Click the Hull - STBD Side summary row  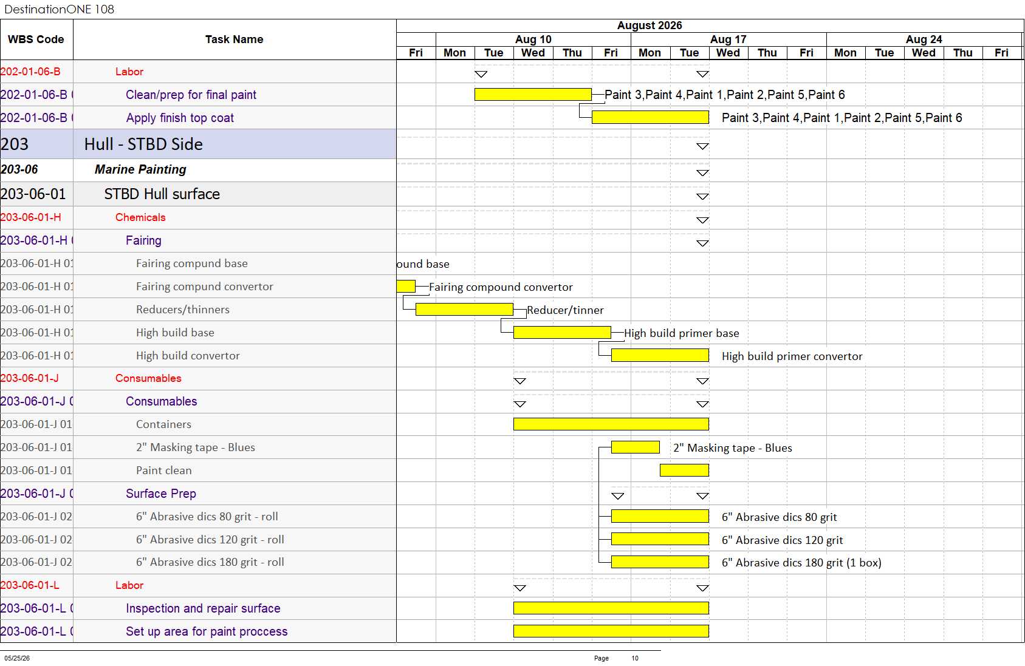(x=198, y=144)
